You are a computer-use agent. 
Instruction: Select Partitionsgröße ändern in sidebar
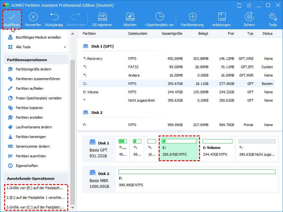point(36,69)
